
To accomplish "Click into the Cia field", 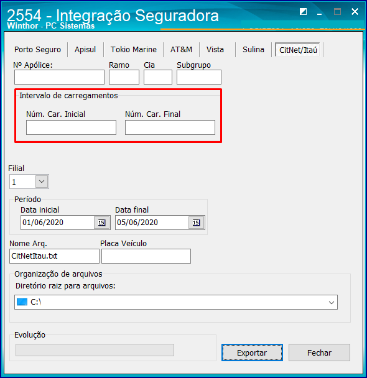I will (x=158, y=77).
